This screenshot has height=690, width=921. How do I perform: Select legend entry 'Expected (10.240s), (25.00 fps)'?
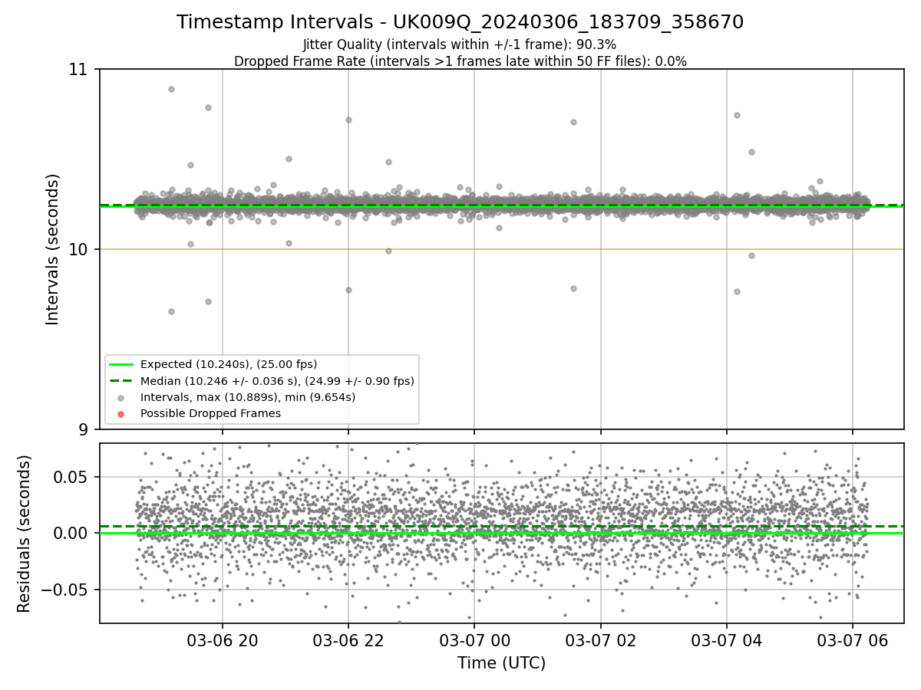(229, 364)
